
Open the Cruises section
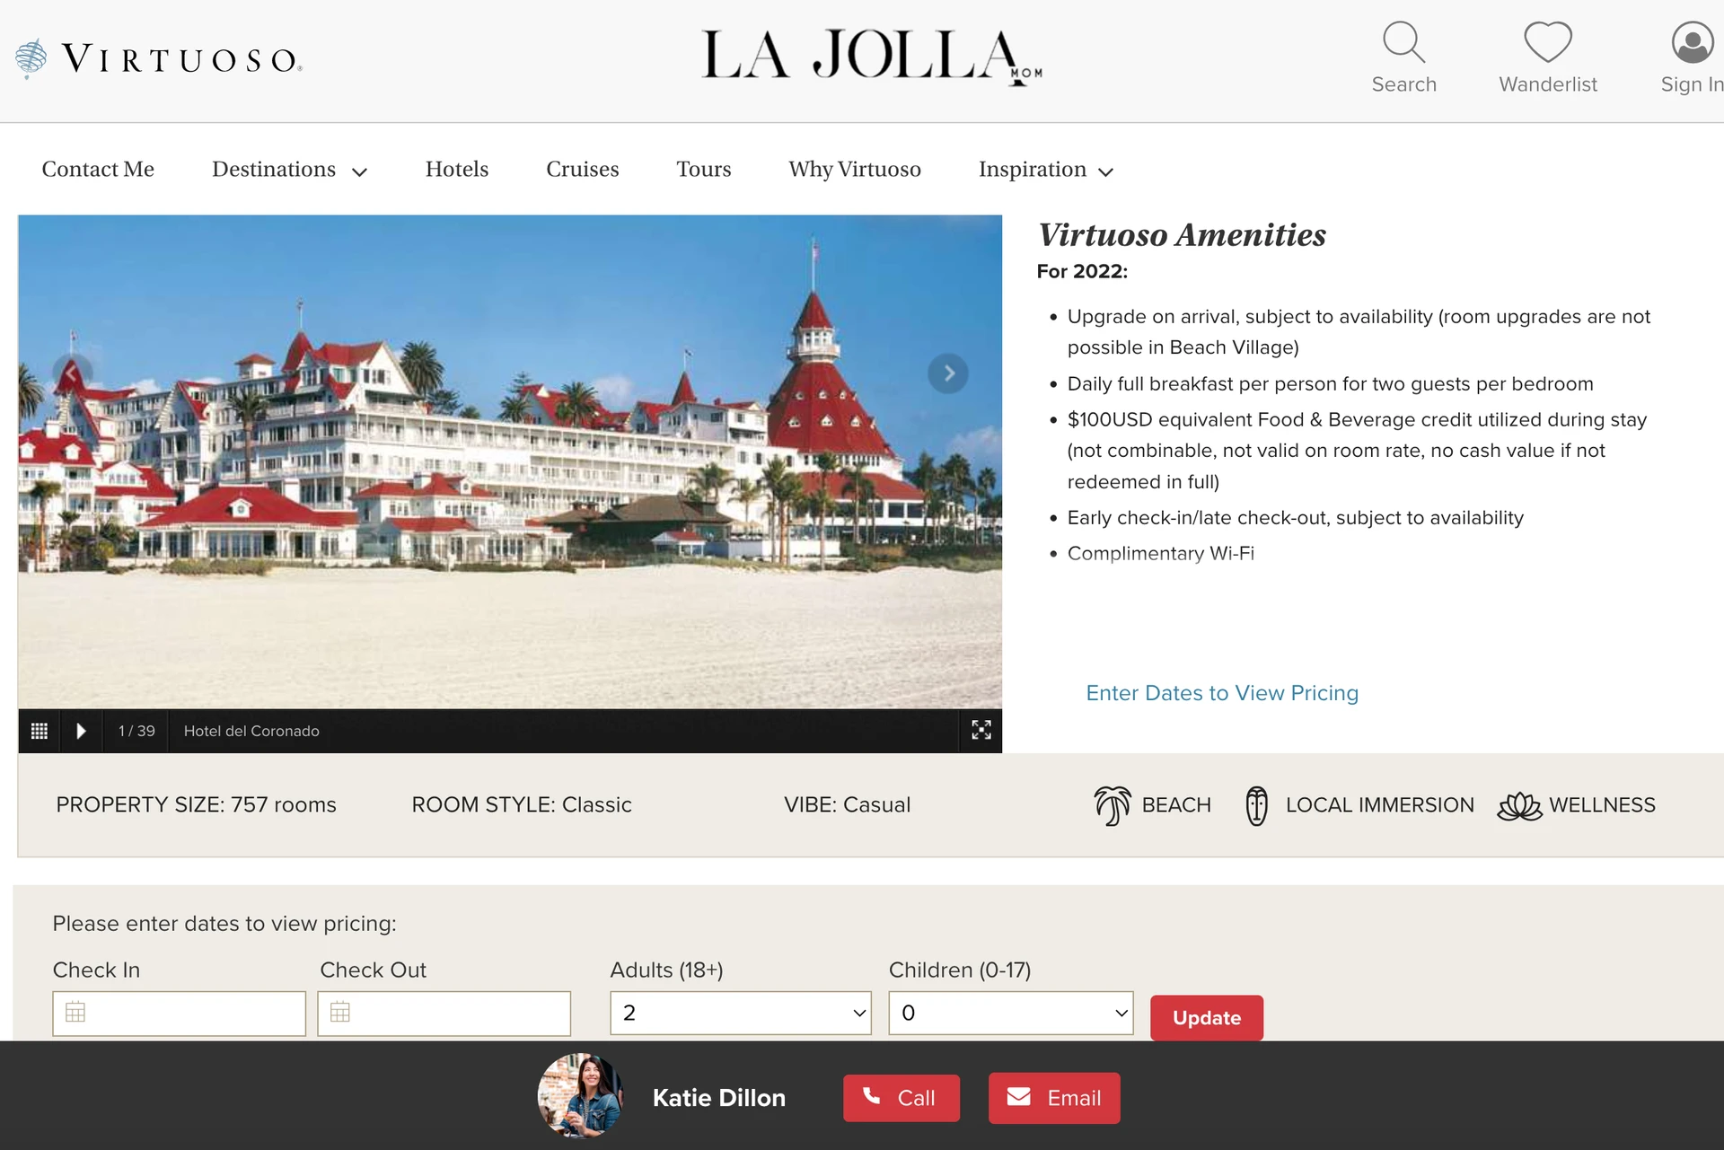[x=582, y=170]
